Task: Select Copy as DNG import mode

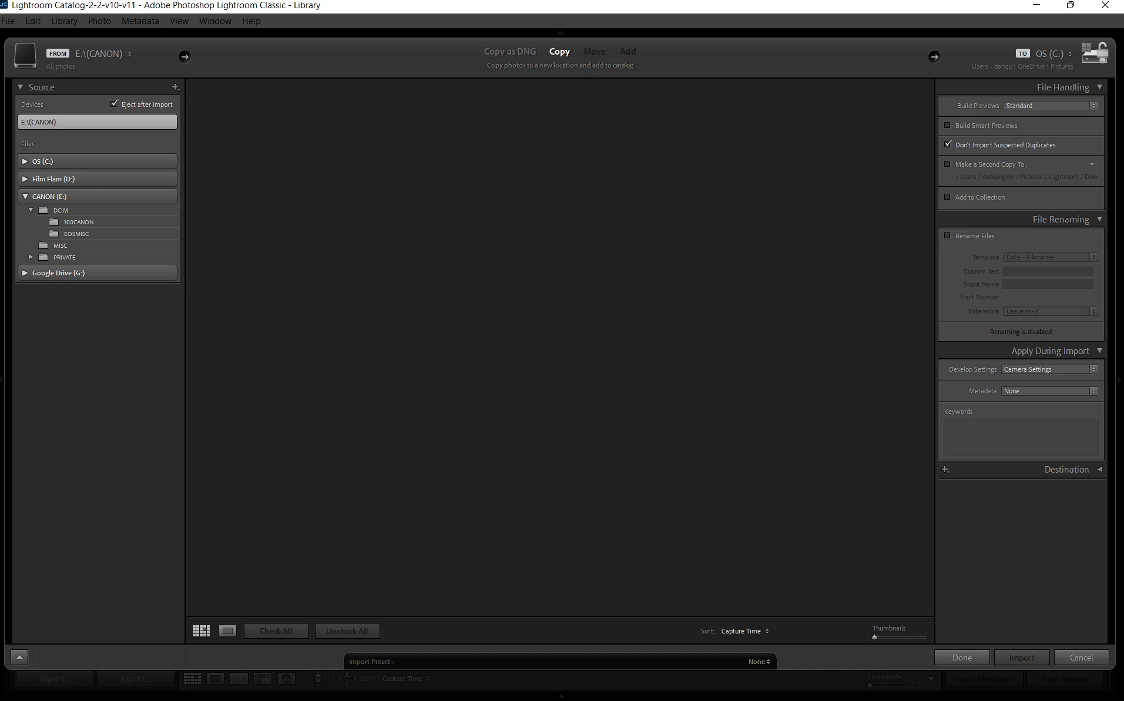Action: (x=510, y=52)
